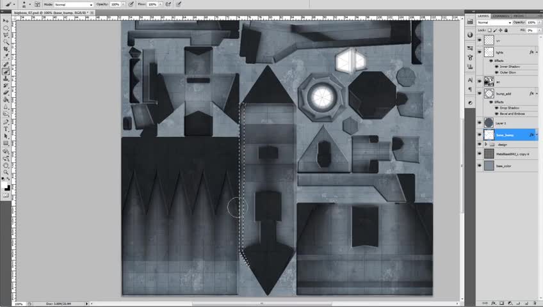
Task: Click the Add layer style fx button
Action: (x=494, y=303)
